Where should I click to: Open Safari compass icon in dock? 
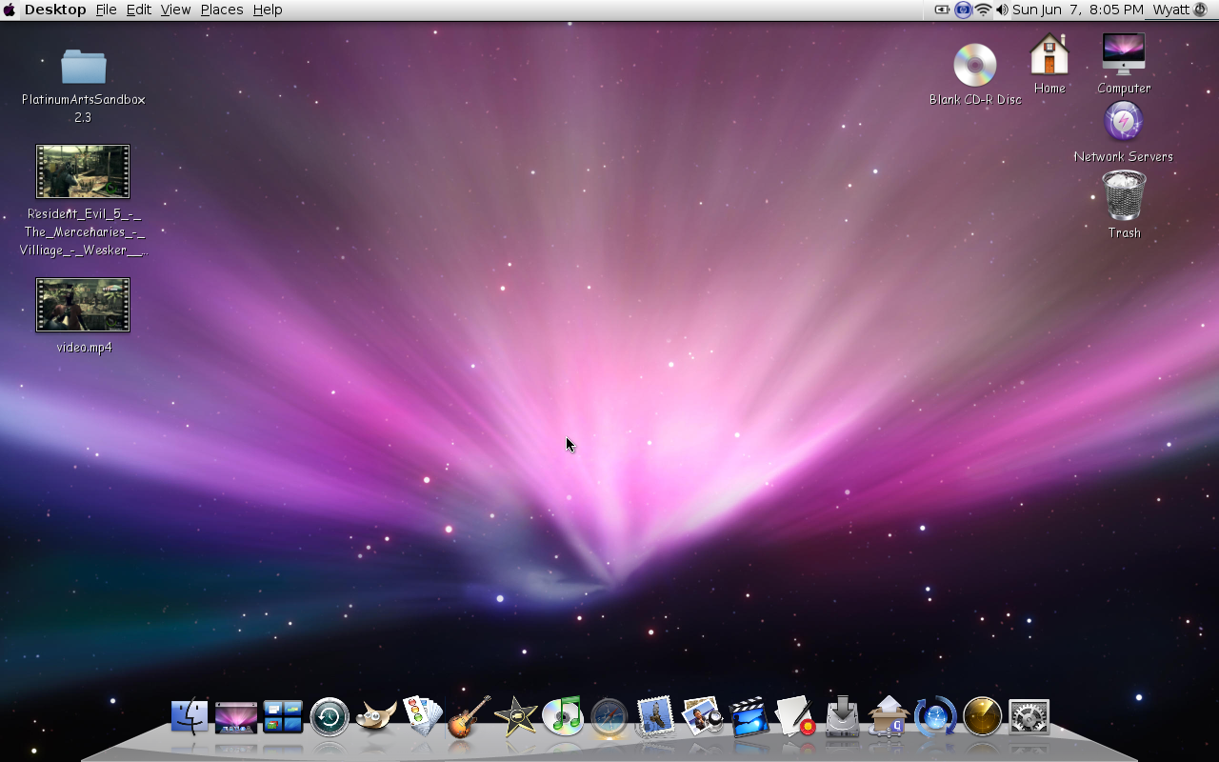click(x=609, y=717)
